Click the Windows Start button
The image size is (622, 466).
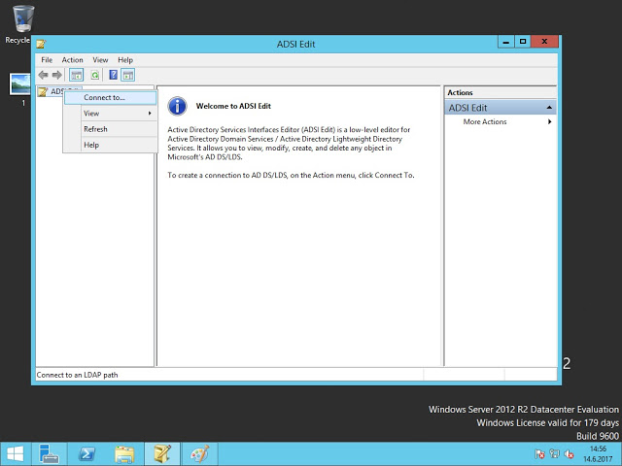tap(15, 453)
